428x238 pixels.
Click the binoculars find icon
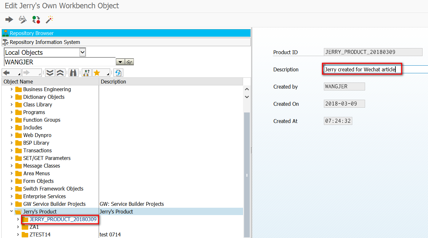pyautogui.click(x=73, y=73)
